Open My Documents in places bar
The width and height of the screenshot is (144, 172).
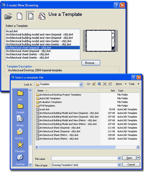tap(20, 134)
